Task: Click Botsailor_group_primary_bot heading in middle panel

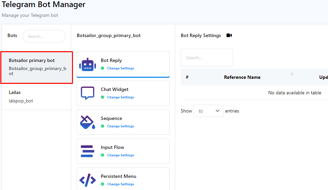Action: tap(108, 36)
